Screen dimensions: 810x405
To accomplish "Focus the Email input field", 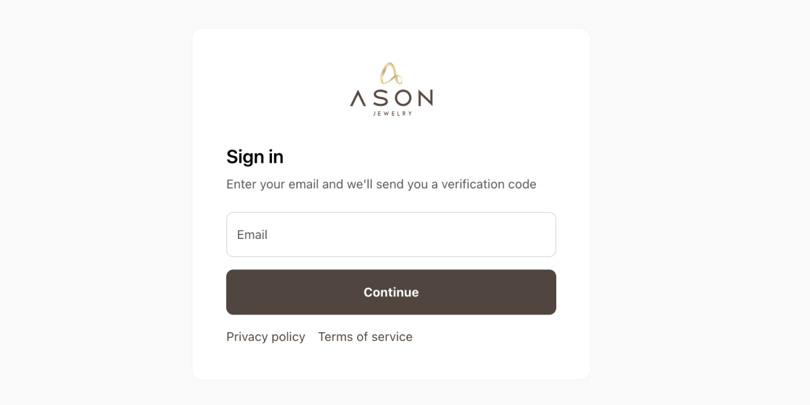I will click(391, 234).
